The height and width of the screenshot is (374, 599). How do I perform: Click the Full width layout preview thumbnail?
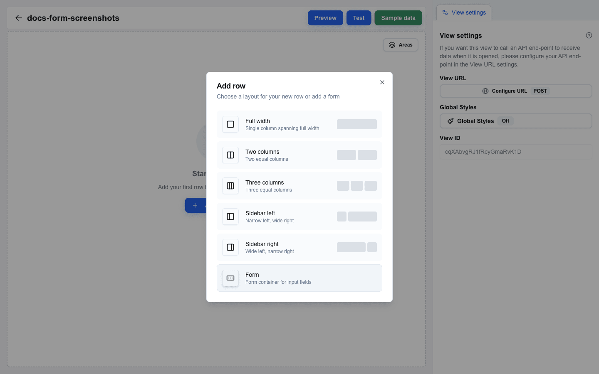[x=357, y=124]
